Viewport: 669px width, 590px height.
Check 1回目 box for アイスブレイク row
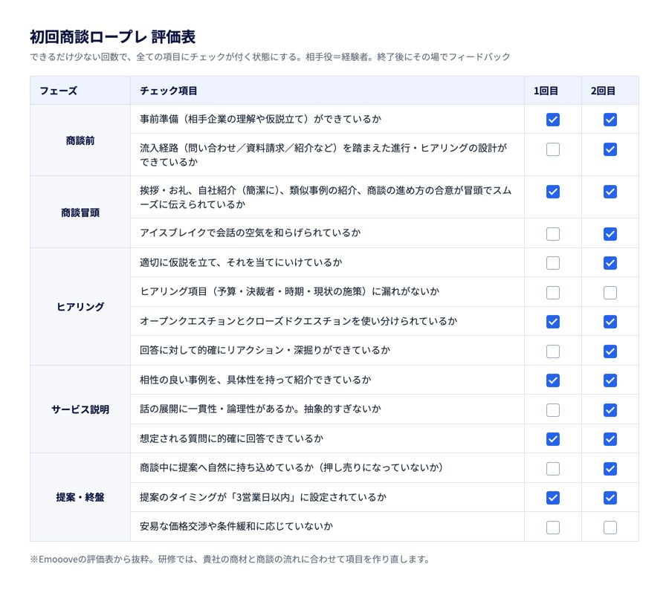point(552,234)
